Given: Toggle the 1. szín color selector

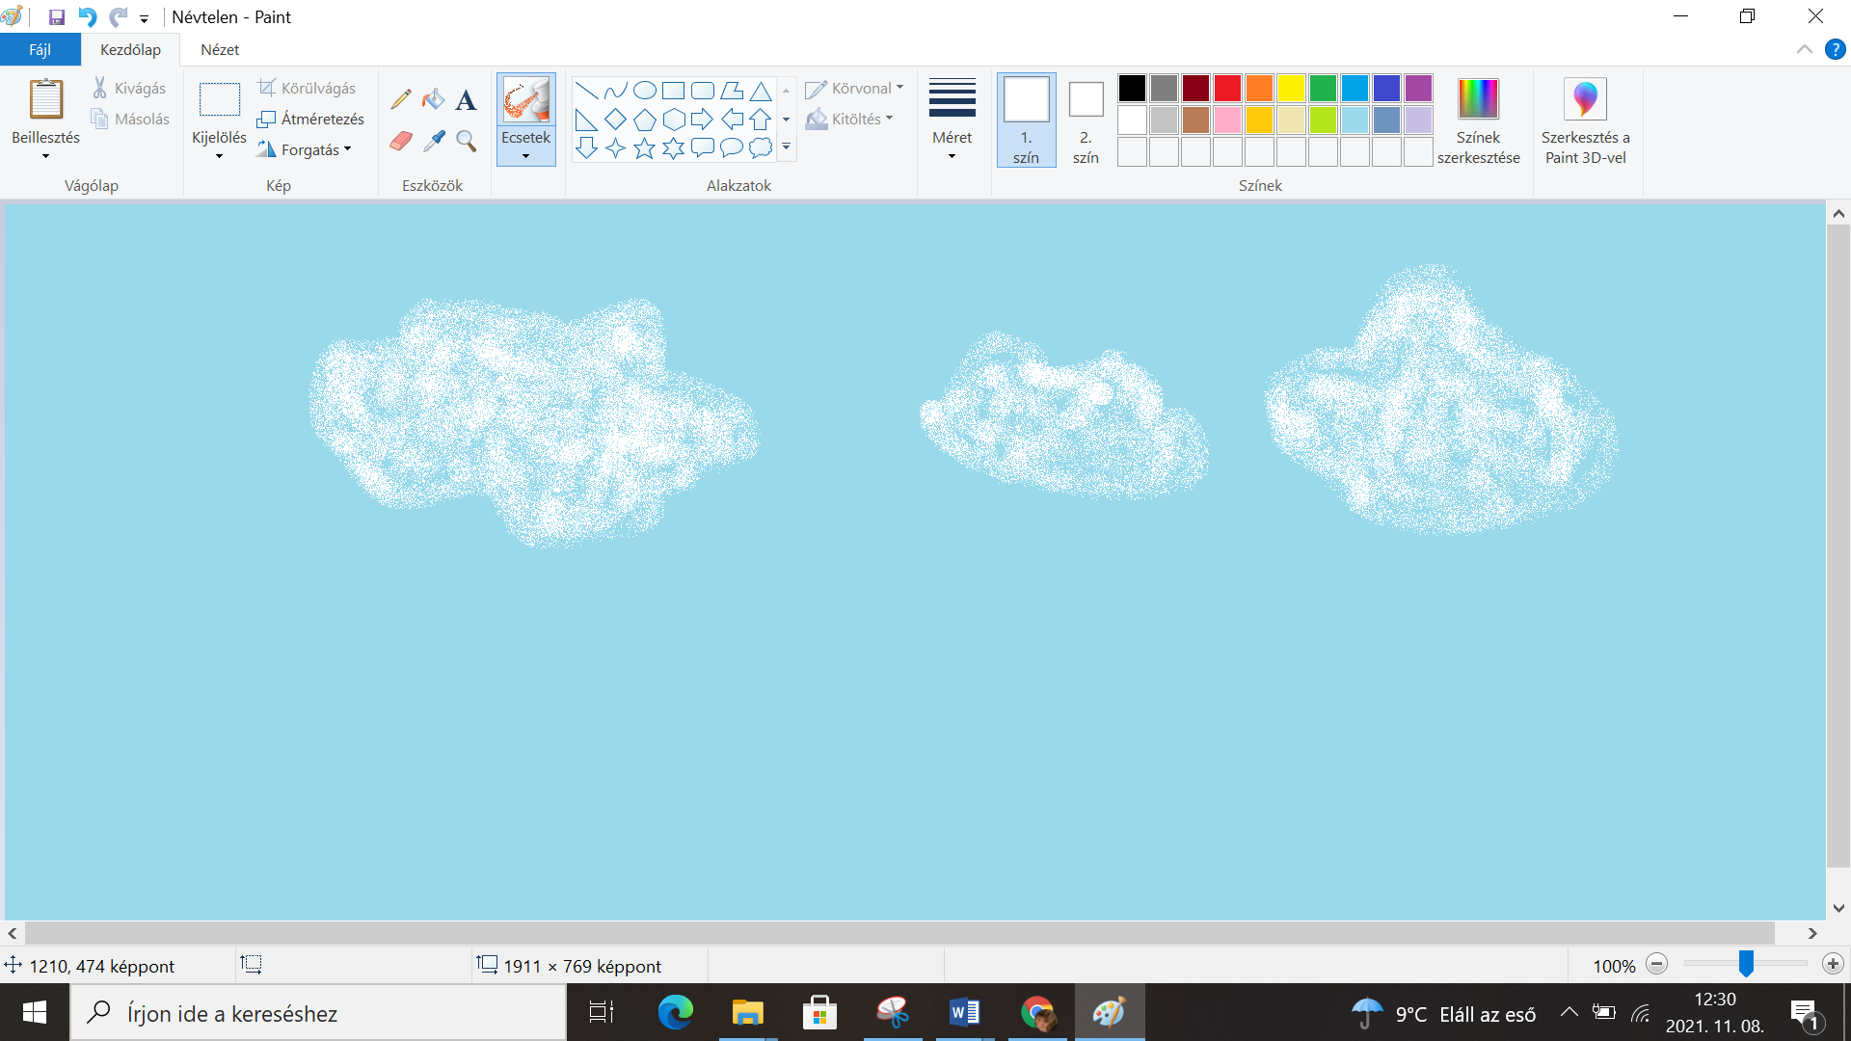Looking at the screenshot, I should point(1026,120).
